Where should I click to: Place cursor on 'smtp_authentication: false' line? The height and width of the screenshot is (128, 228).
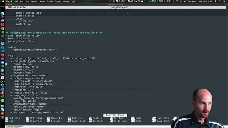29,92
